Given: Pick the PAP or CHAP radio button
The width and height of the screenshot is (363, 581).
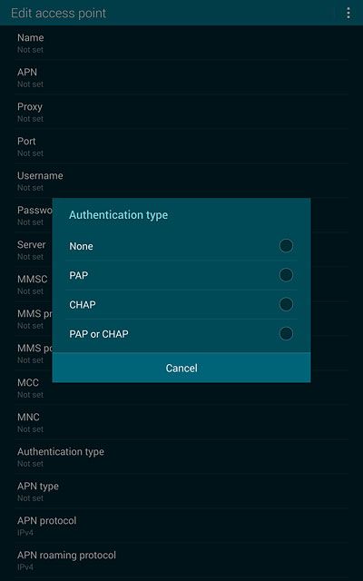Looking at the screenshot, I should point(286,333).
